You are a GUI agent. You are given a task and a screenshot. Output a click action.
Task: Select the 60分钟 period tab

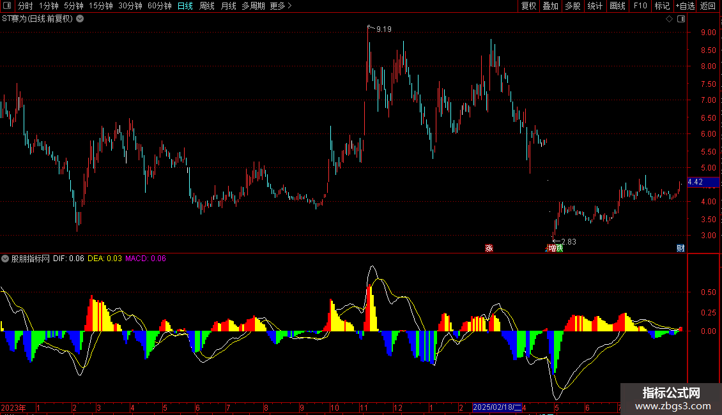tap(160, 6)
